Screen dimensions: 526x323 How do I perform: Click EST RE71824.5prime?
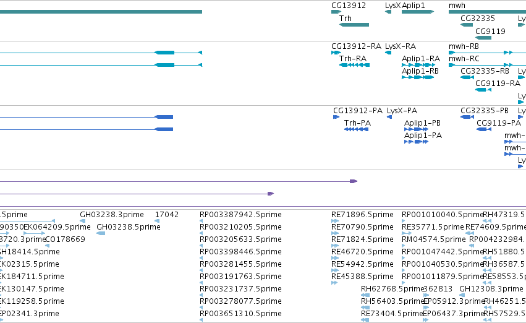[x=362, y=239]
